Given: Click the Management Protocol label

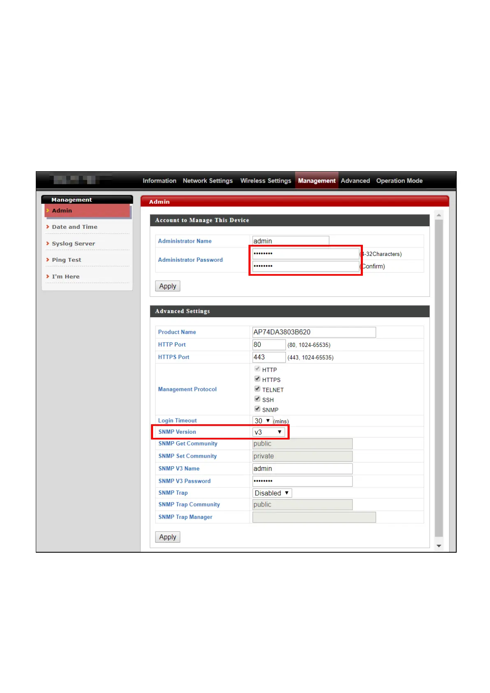Looking at the screenshot, I should coord(187,389).
